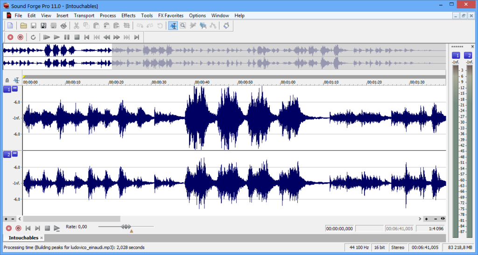Open the Plug-In Chainer hand icon
Image resolution: width=478 pixels, height=255 pixels.
coord(226,26)
